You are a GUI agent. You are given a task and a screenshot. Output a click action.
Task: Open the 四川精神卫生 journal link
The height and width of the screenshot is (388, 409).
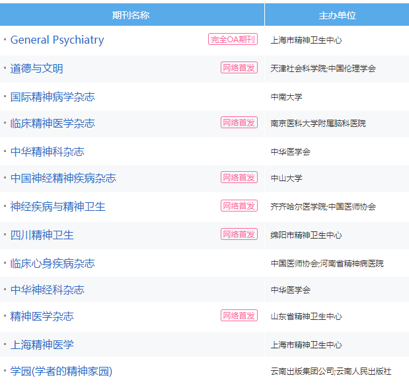point(42,235)
